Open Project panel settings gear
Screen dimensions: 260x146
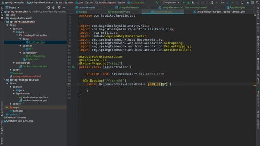pyautogui.click(x=59, y=7)
